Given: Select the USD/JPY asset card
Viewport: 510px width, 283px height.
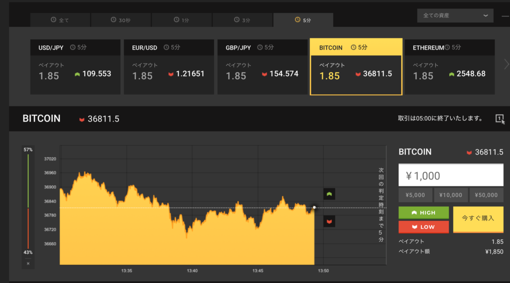Looking at the screenshot, I should click(x=75, y=67).
